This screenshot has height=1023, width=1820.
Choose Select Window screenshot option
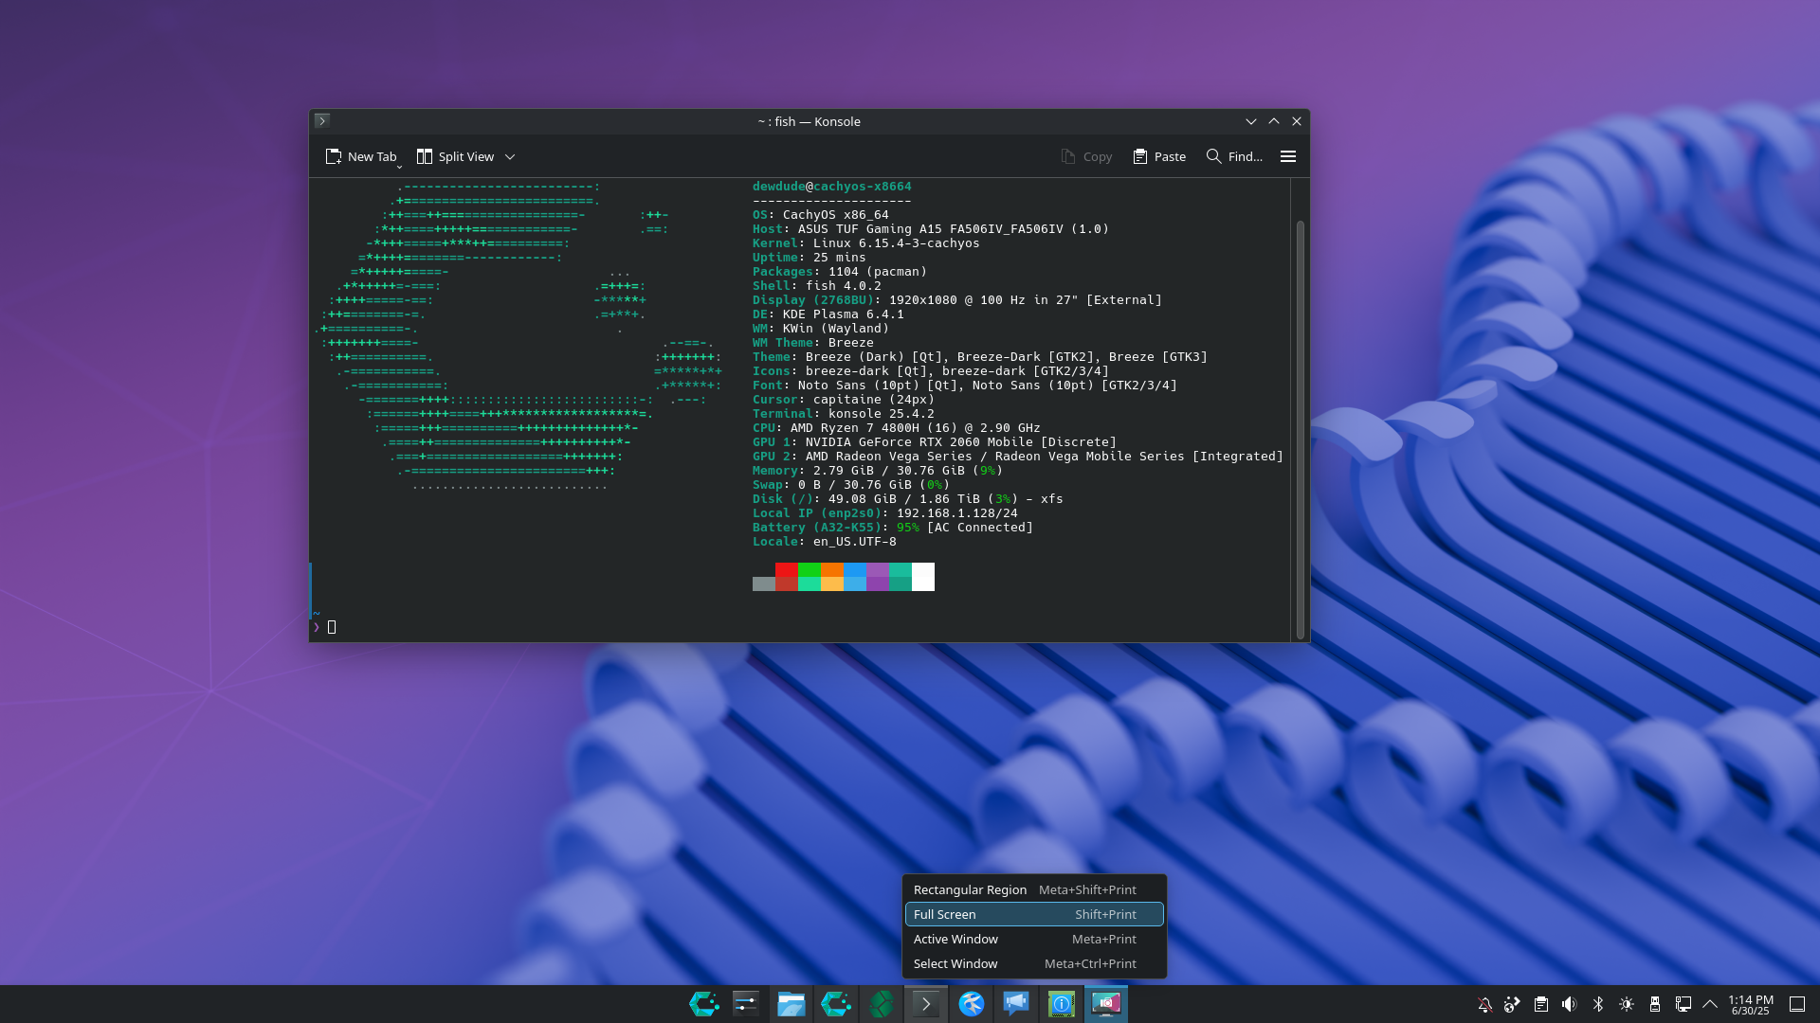coord(1033,963)
